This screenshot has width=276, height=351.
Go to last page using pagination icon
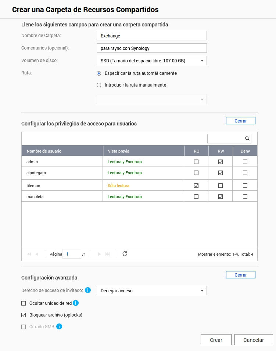pyautogui.click(x=108, y=254)
